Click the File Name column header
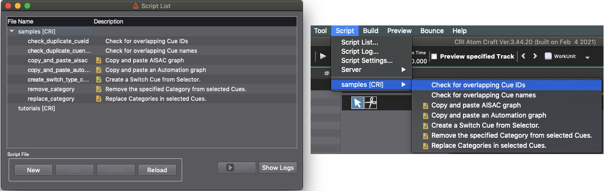 (x=50, y=22)
